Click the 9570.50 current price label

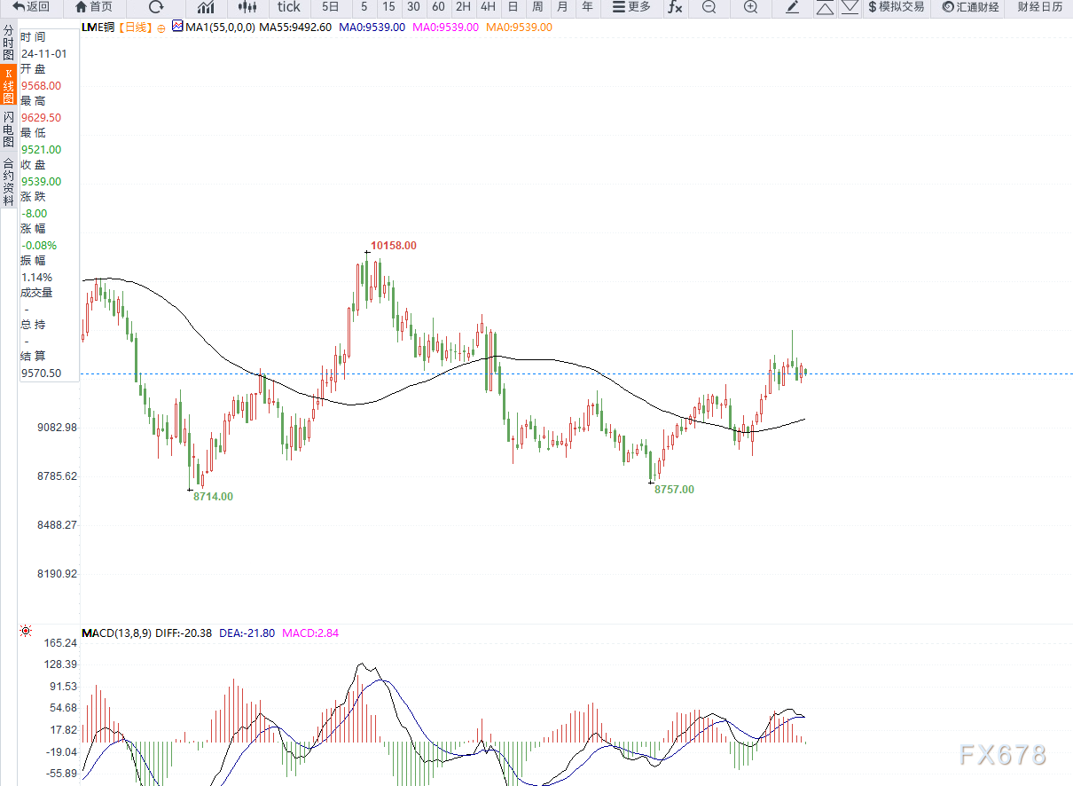tap(42, 373)
